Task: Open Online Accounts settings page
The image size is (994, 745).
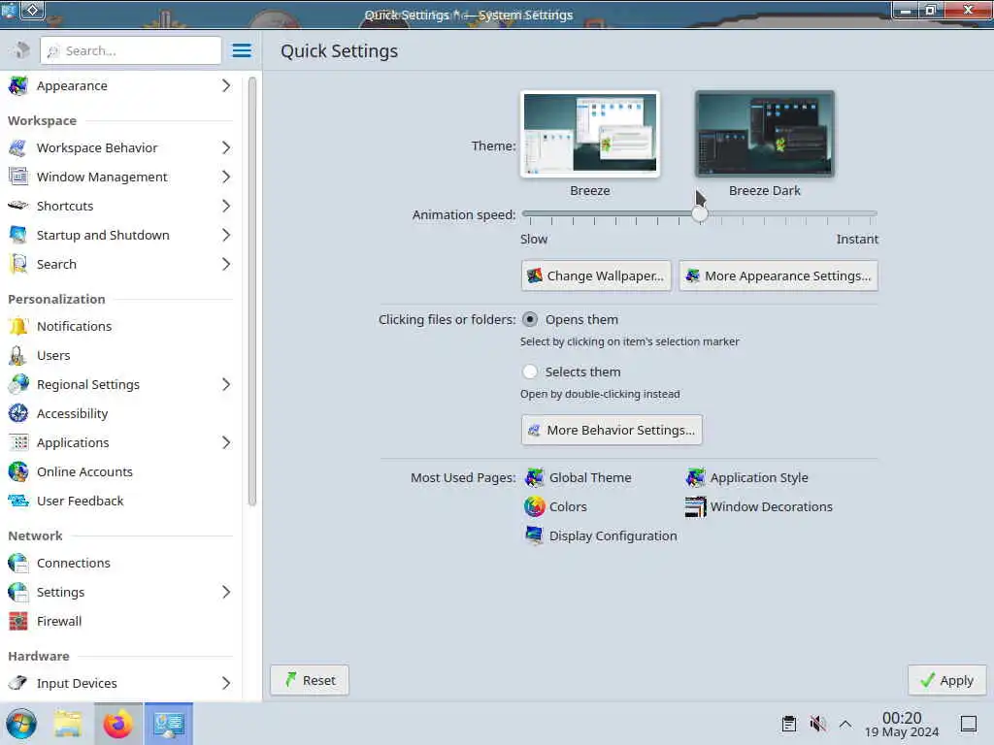Action: [120, 472]
